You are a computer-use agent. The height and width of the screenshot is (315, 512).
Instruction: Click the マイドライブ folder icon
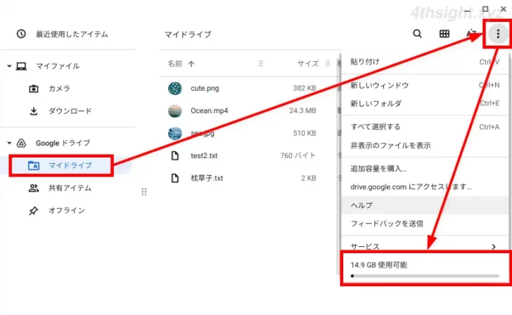coord(34,165)
